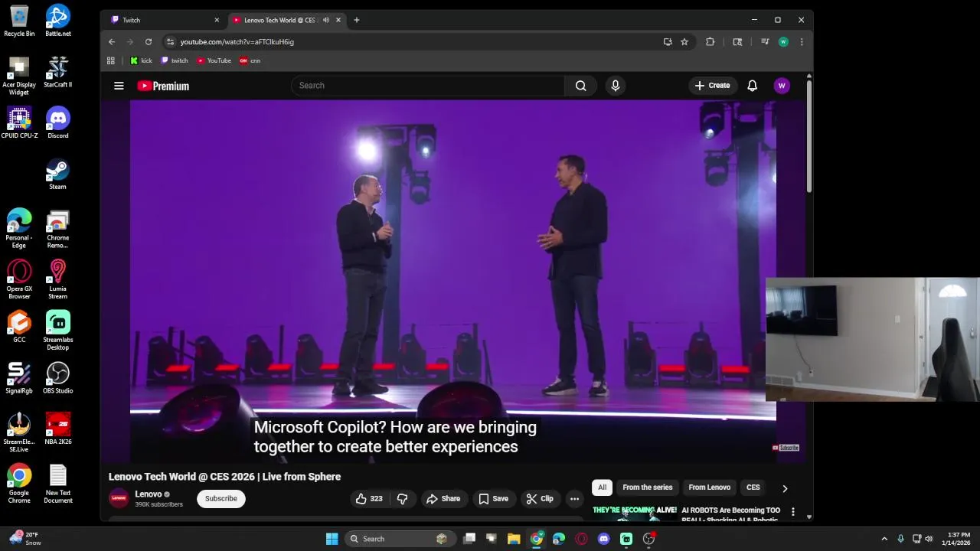Bookmark this page with the star icon
Viewport: 980px width, 551px height.
pyautogui.click(x=684, y=42)
